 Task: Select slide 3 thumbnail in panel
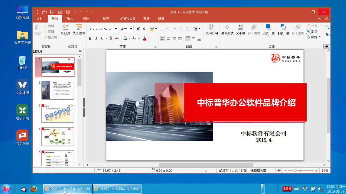click(x=58, y=113)
